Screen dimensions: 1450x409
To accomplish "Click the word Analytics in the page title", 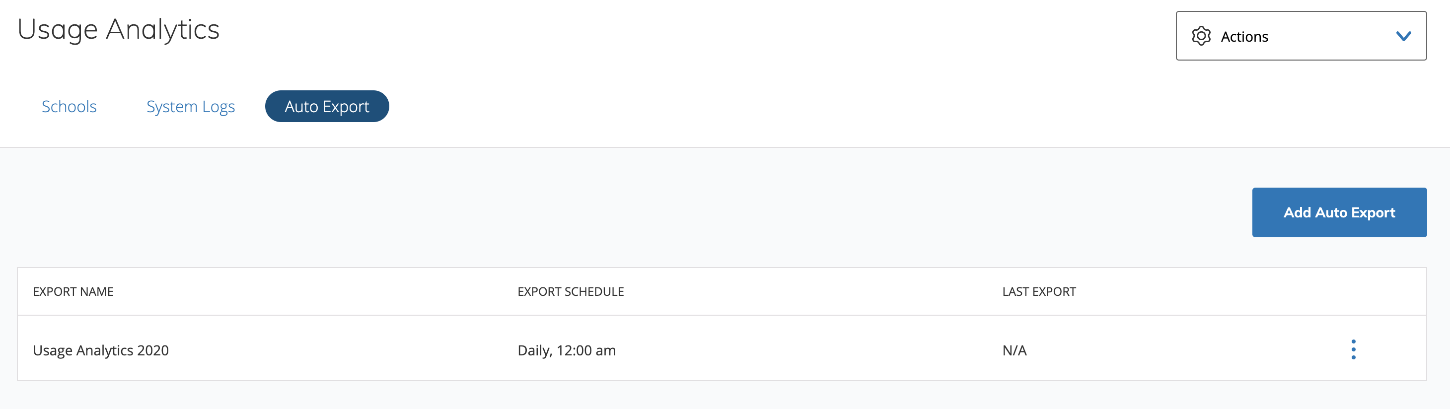I will pyautogui.click(x=162, y=29).
